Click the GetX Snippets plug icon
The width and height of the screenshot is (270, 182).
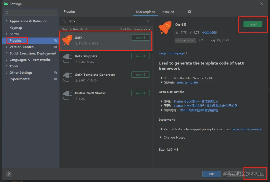click(x=67, y=59)
